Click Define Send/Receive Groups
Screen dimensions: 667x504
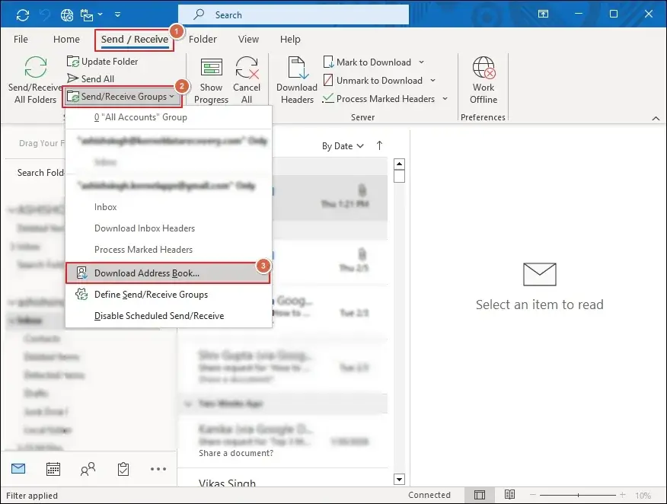150,294
